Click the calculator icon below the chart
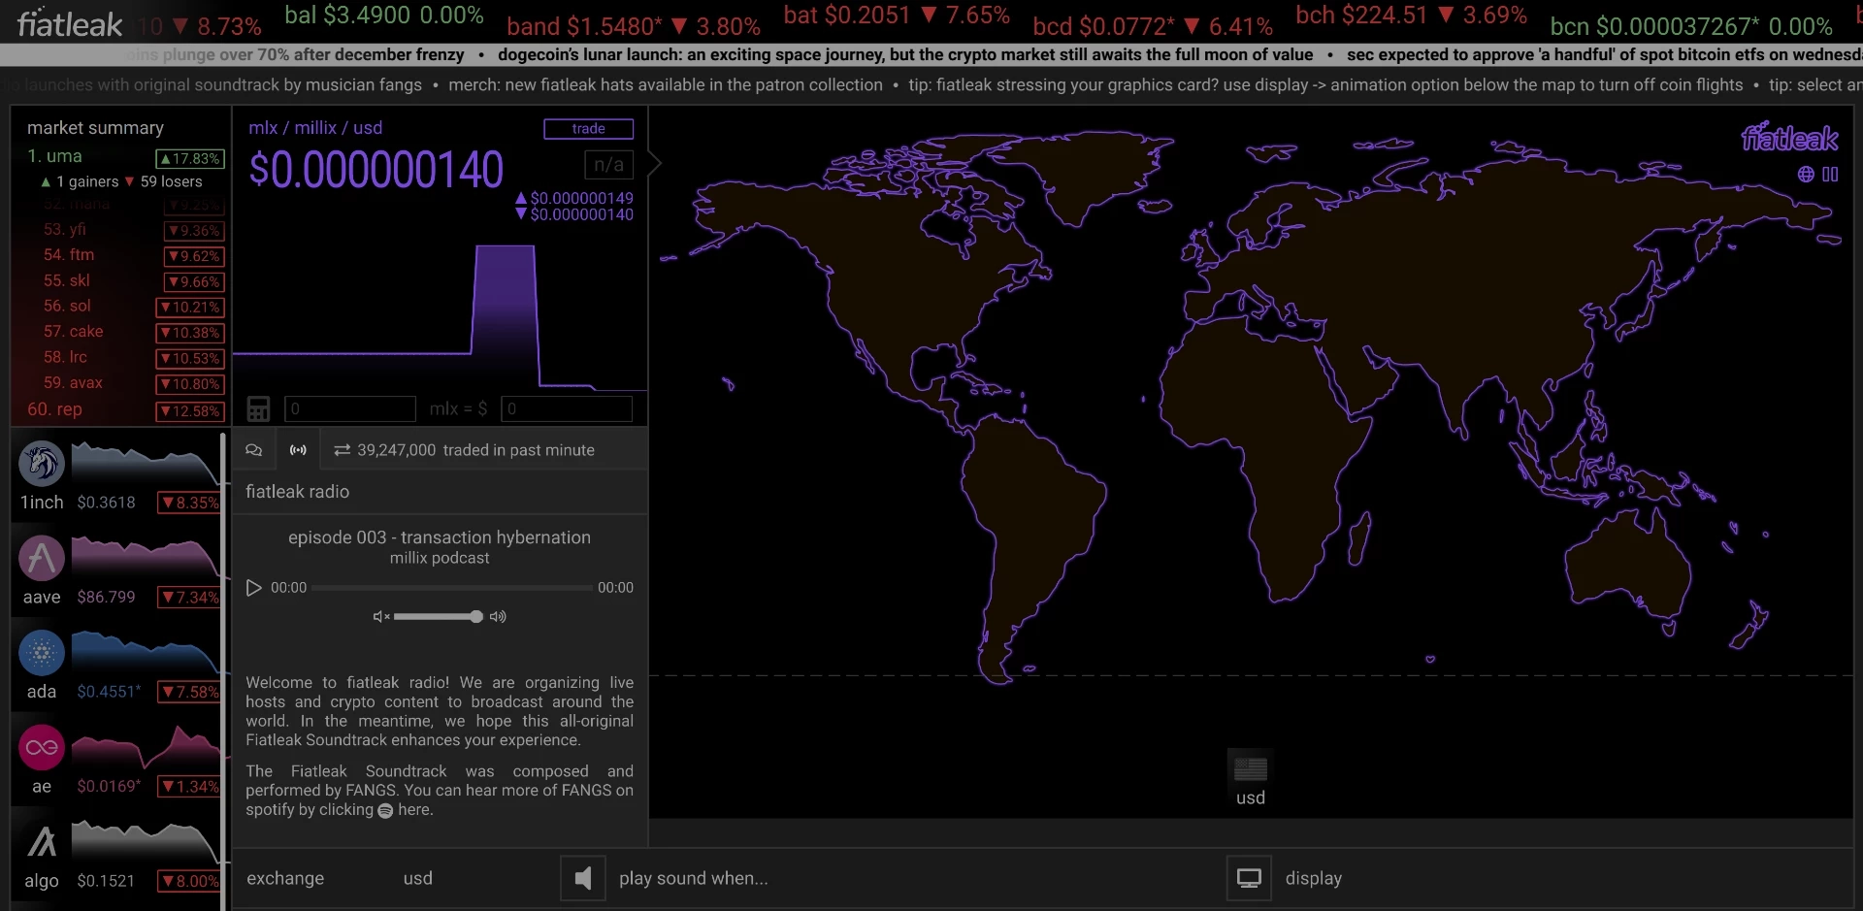The image size is (1863, 911). click(258, 408)
